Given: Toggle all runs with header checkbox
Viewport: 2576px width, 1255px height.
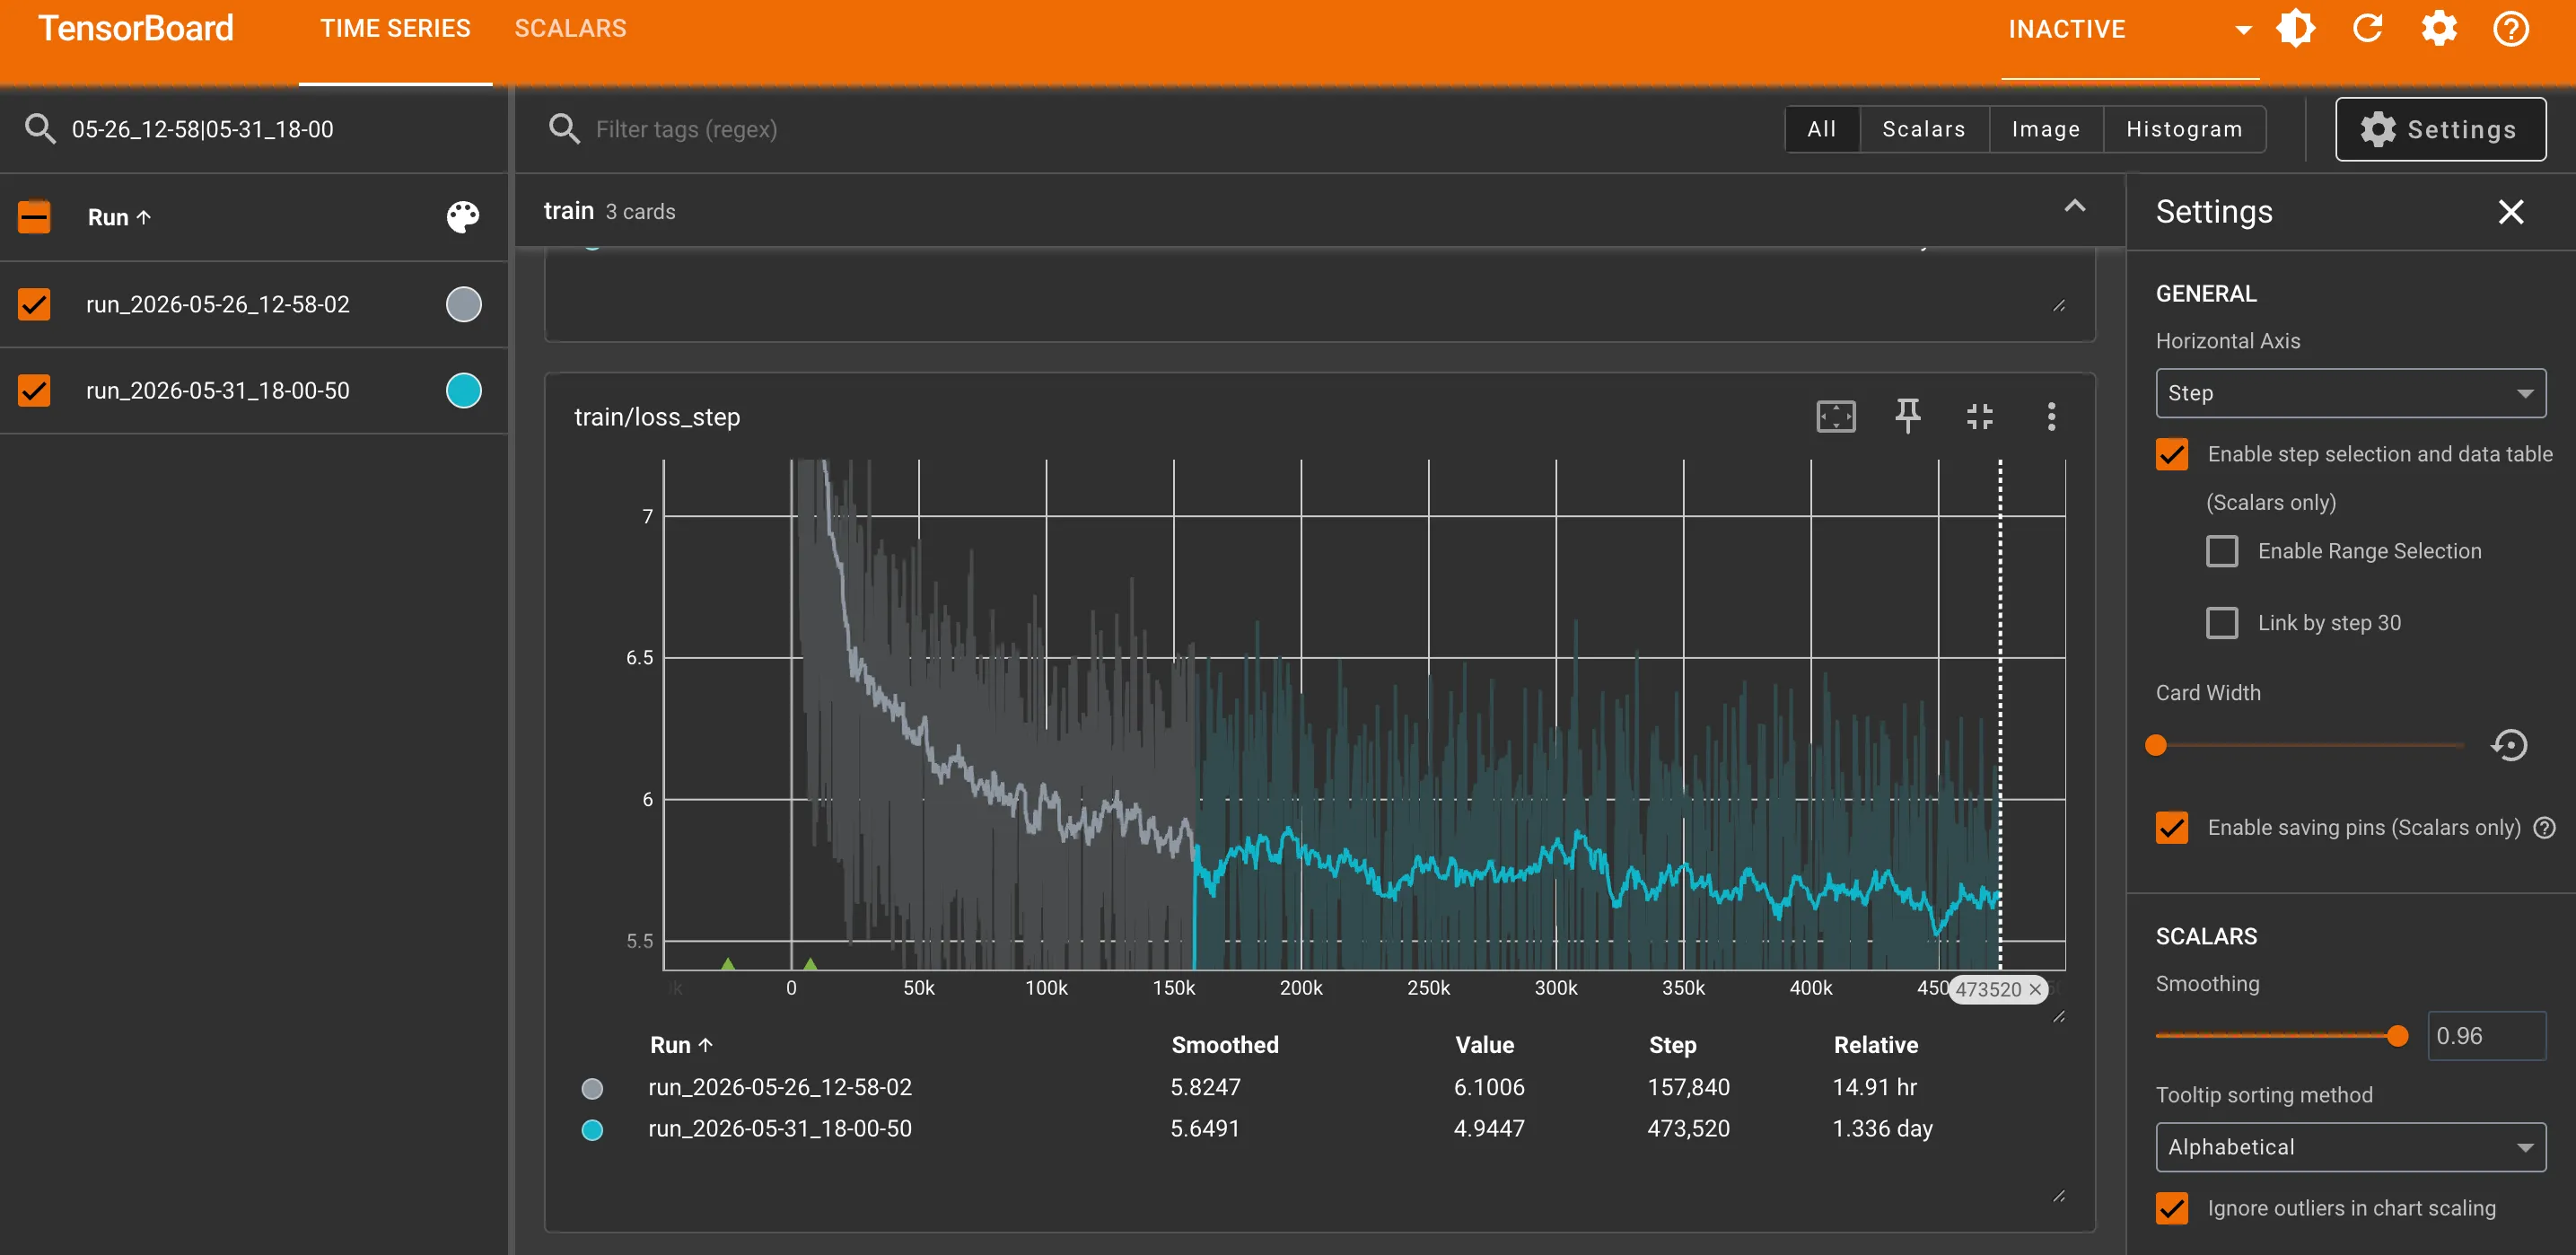Looking at the screenshot, I should tap(34, 217).
